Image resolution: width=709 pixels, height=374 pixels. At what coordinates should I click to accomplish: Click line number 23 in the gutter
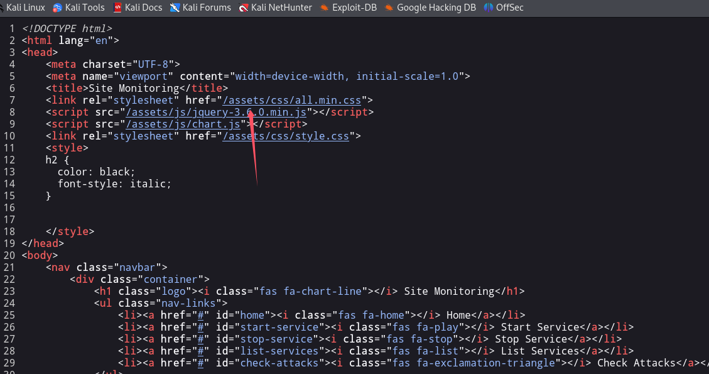(9, 291)
